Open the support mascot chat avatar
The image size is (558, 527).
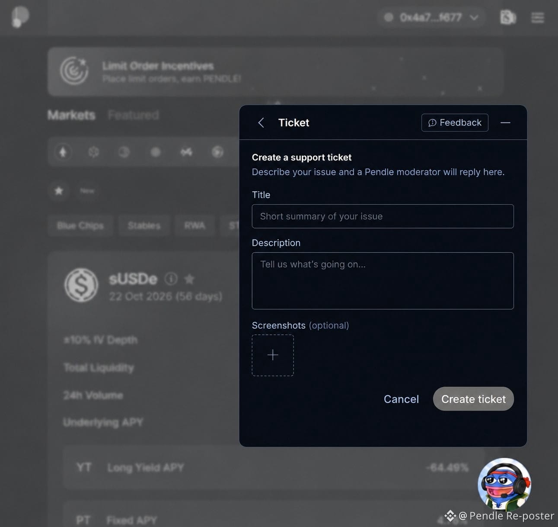(x=504, y=484)
